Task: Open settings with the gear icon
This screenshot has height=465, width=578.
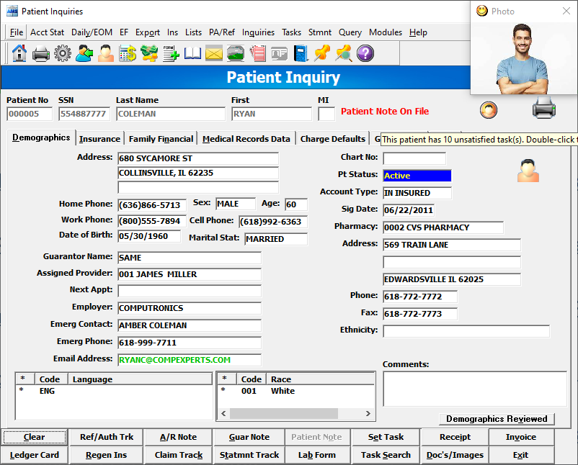Action: 63,53
